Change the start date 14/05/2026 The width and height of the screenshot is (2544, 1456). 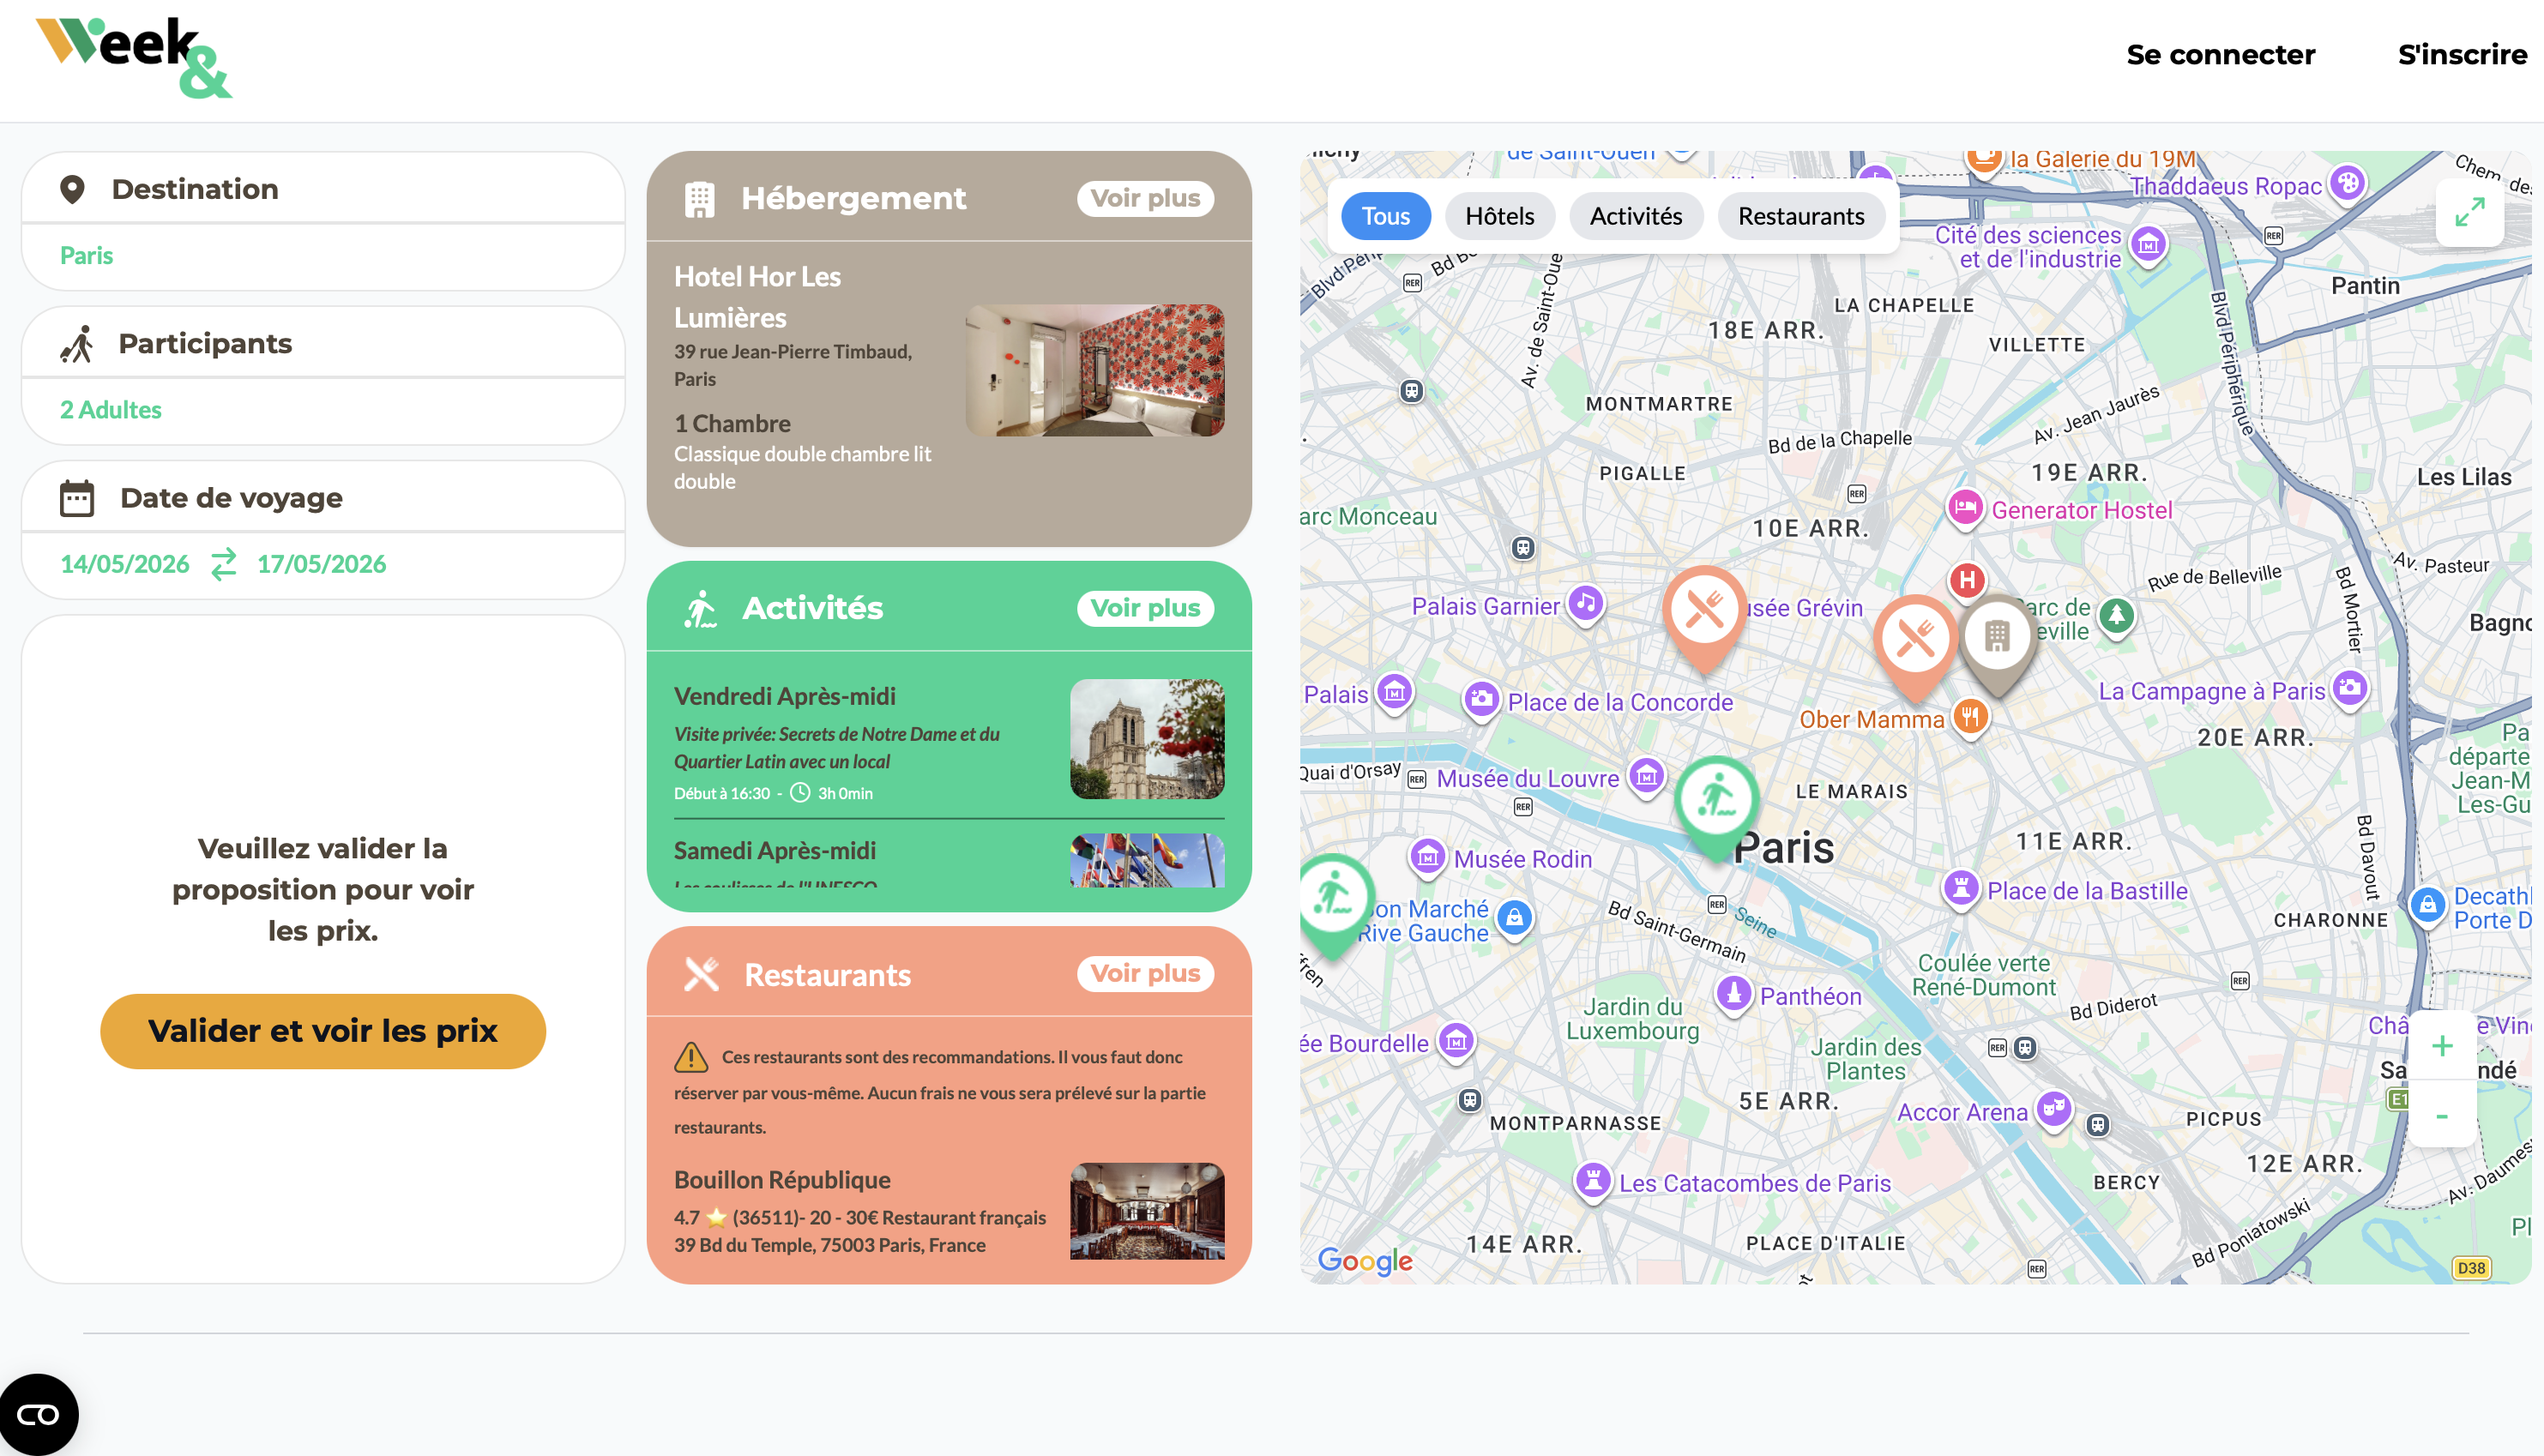(125, 564)
